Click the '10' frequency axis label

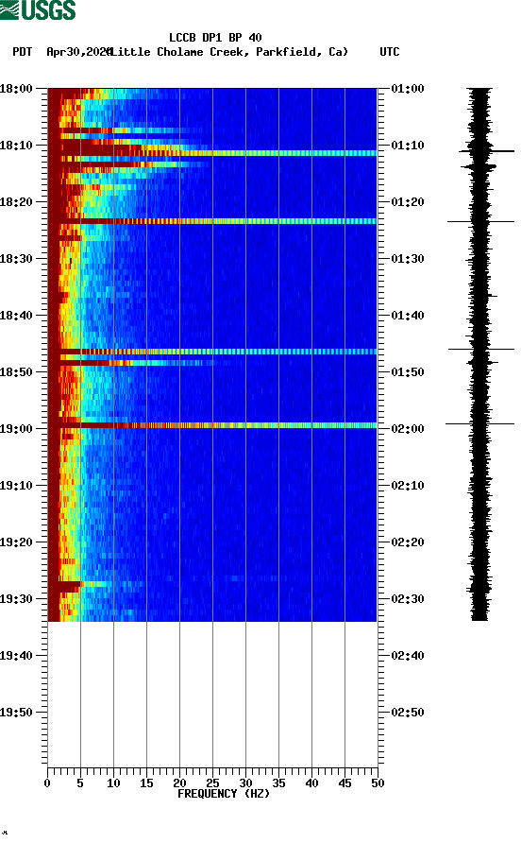pos(113,783)
